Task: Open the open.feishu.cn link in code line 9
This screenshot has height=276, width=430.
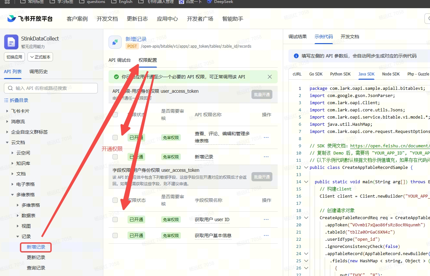Action: (390, 146)
